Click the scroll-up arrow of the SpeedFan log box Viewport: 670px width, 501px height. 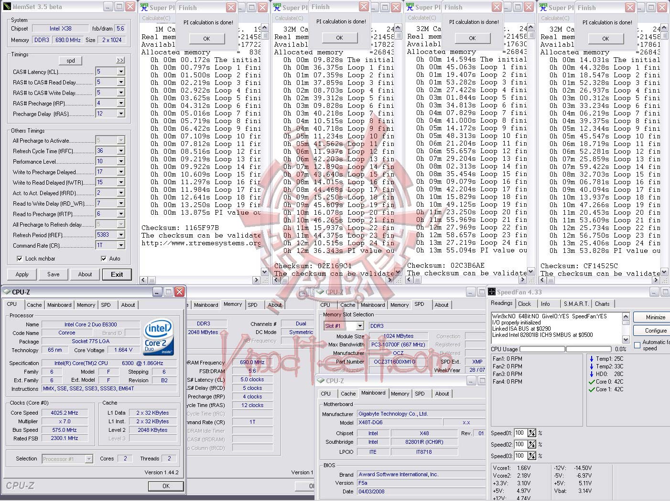pyautogui.click(x=626, y=316)
